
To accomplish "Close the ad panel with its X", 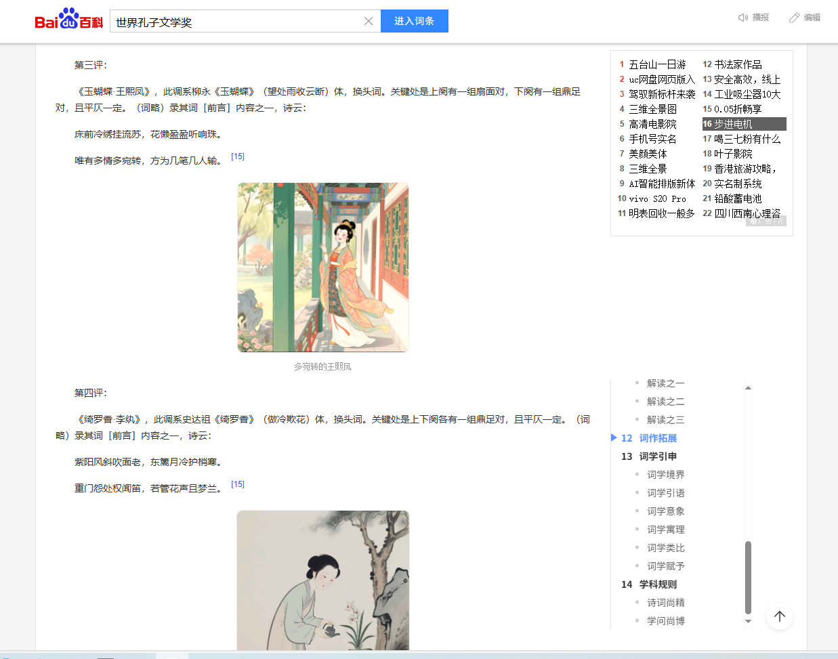I will pyautogui.click(x=780, y=221).
